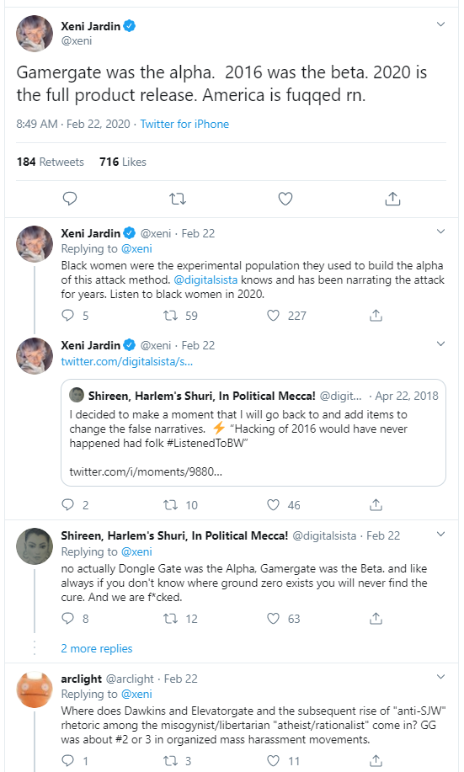Open options chevron on Shireen's Dongle Gate reply

[x=441, y=535]
